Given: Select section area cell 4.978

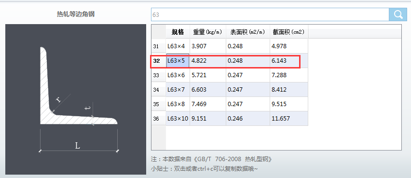Looking at the screenshot, I should [289, 46].
